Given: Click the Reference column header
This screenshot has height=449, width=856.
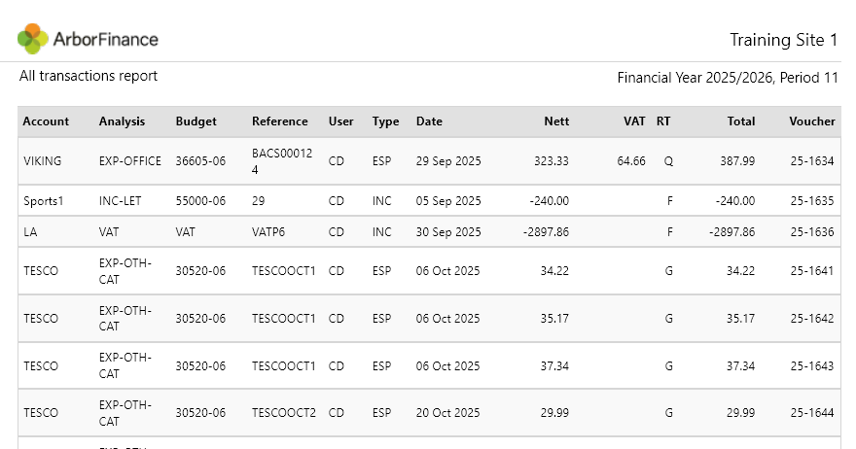Looking at the screenshot, I should pos(279,121).
